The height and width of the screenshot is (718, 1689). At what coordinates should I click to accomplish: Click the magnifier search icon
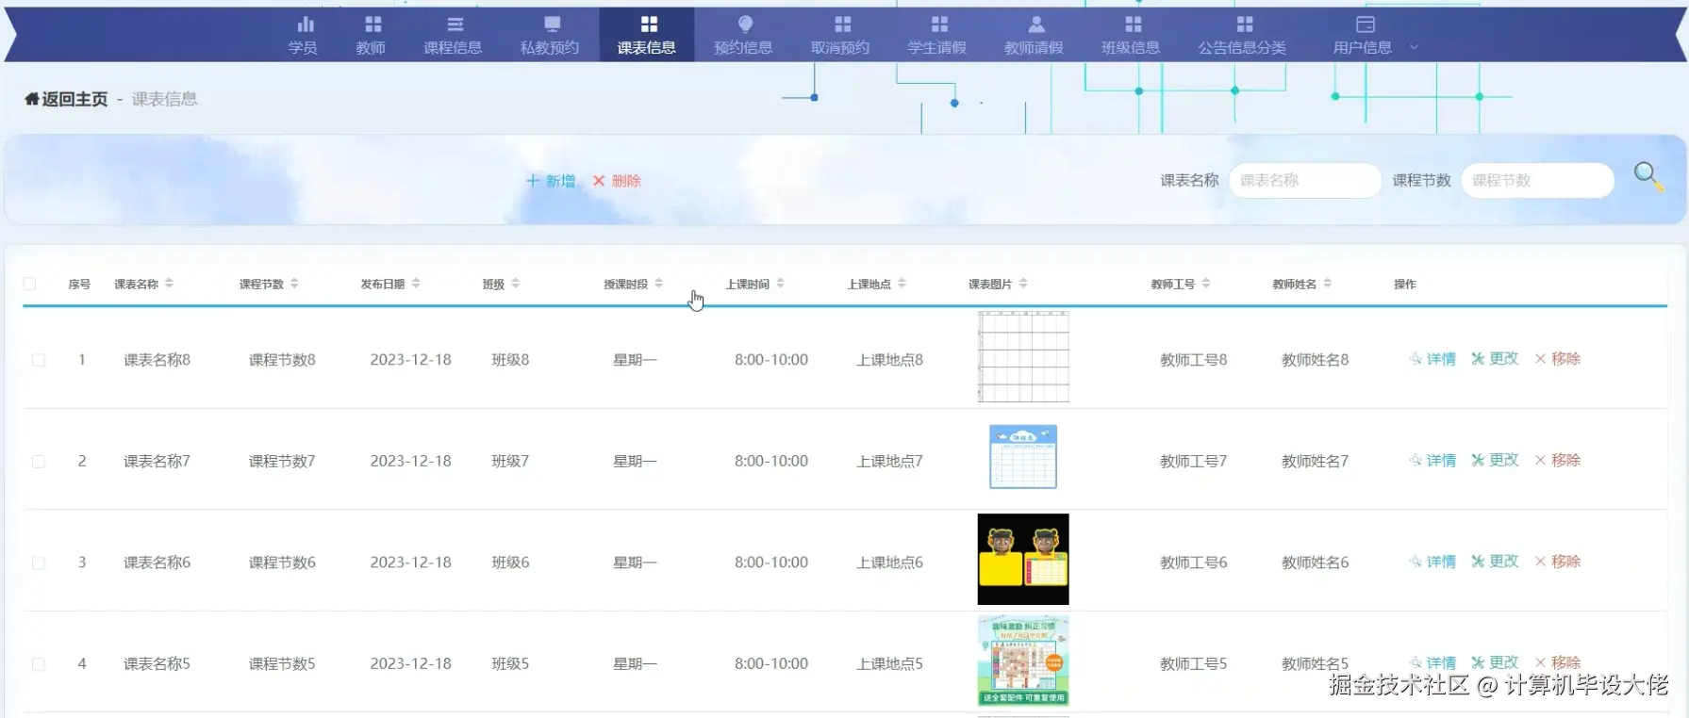click(1648, 175)
